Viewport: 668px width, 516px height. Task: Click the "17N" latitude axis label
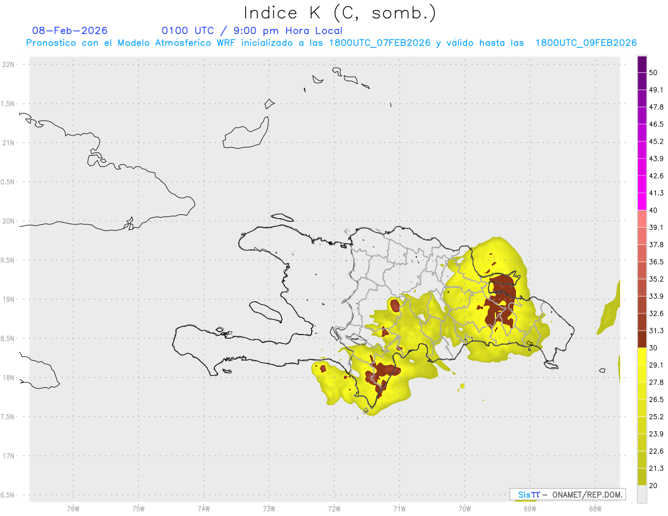8,456
